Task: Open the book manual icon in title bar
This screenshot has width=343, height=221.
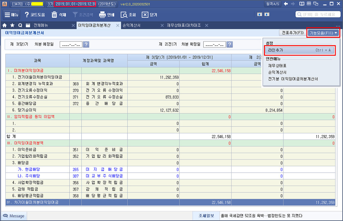Action: pos(302,4)
